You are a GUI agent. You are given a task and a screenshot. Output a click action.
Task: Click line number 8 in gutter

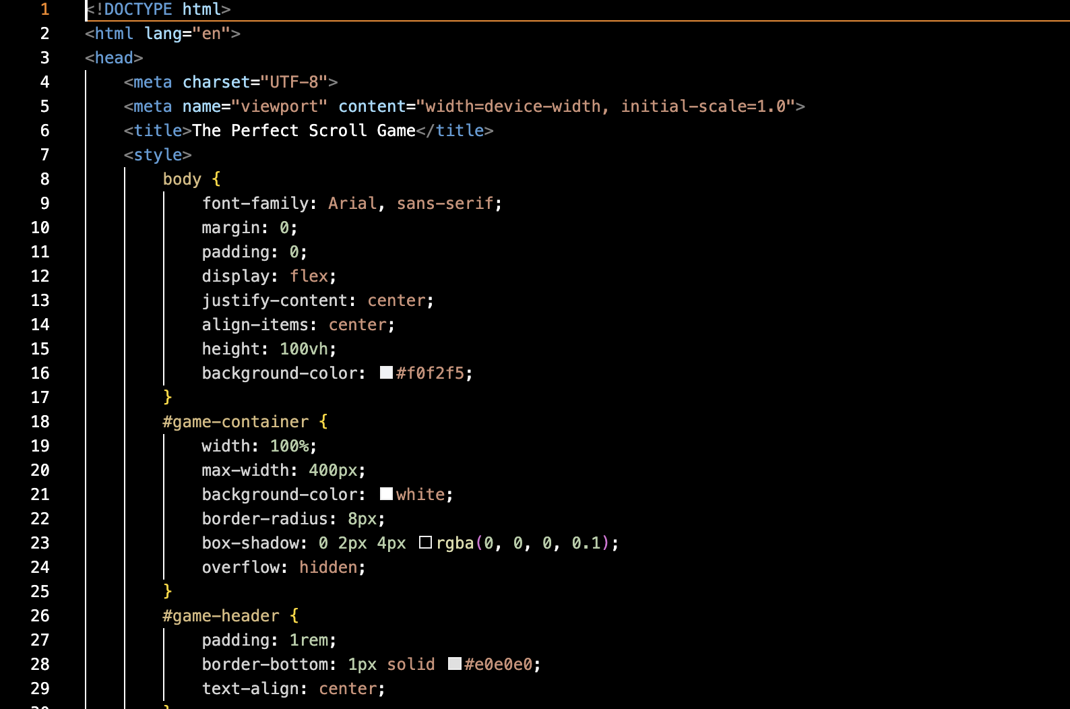(44, 179)
